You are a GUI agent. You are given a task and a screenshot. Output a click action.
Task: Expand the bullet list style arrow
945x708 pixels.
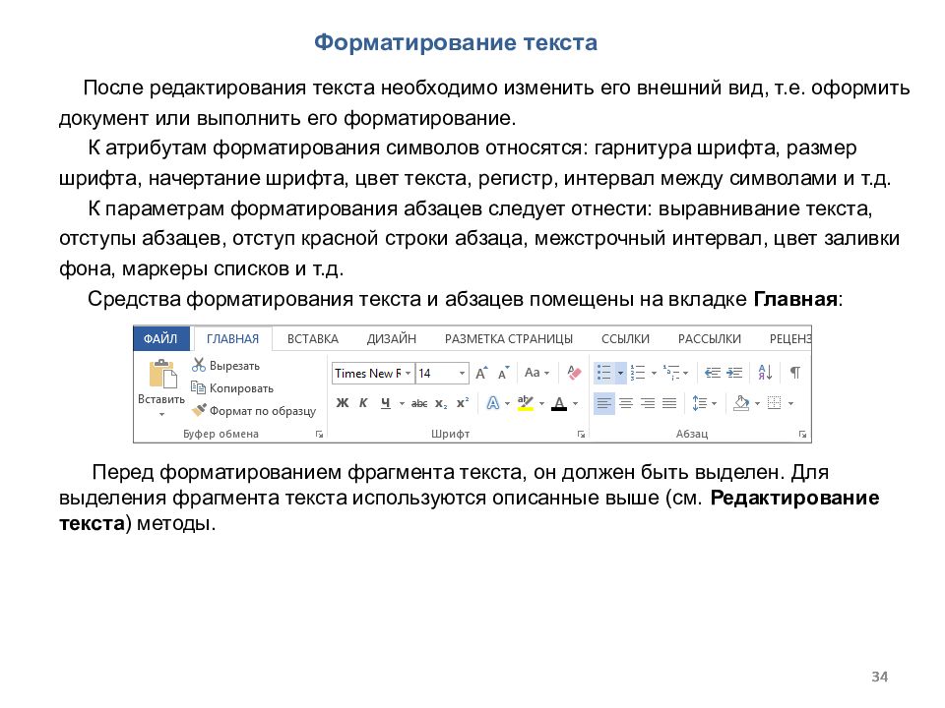[x=620, y=374]
